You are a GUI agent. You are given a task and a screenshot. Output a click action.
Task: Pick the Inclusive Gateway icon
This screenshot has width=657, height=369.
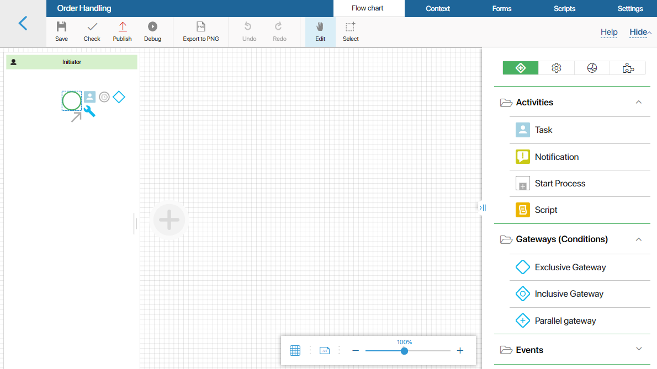pyautogui.click(x=522, y=293)
